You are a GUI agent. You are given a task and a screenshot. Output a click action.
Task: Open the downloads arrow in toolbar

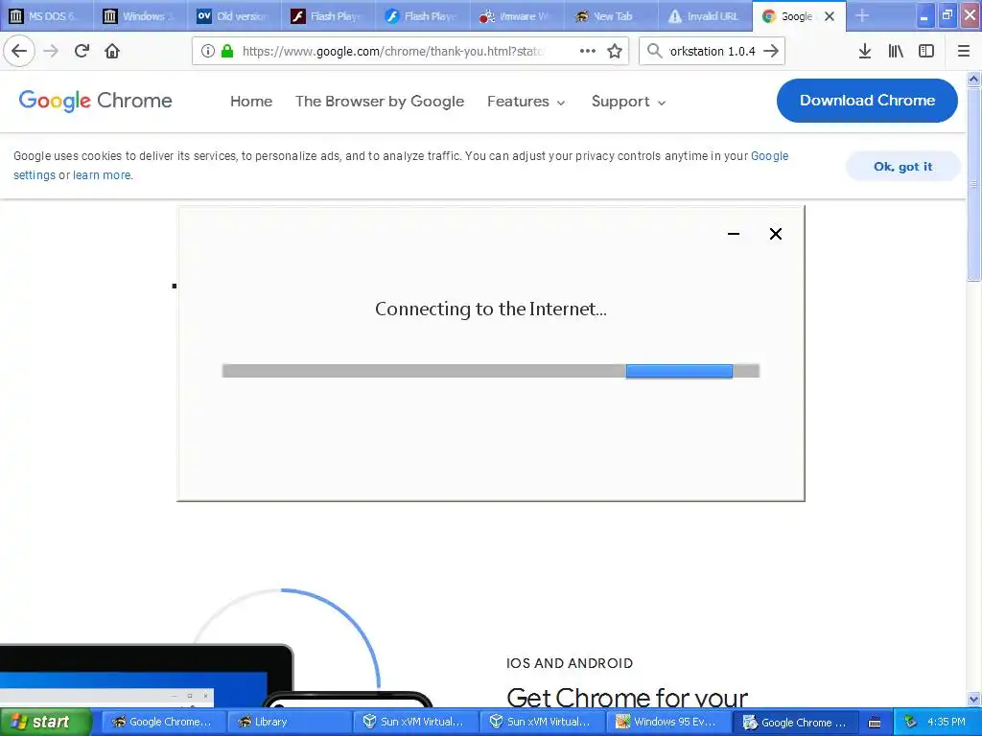(865, 52)
